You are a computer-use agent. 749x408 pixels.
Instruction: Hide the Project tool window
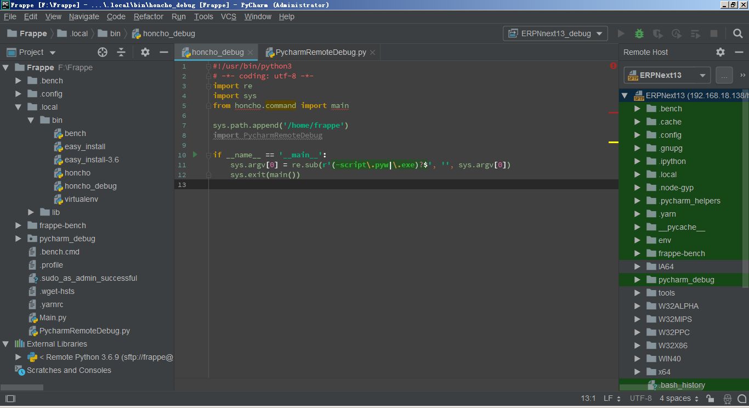[x=163, y=52]
